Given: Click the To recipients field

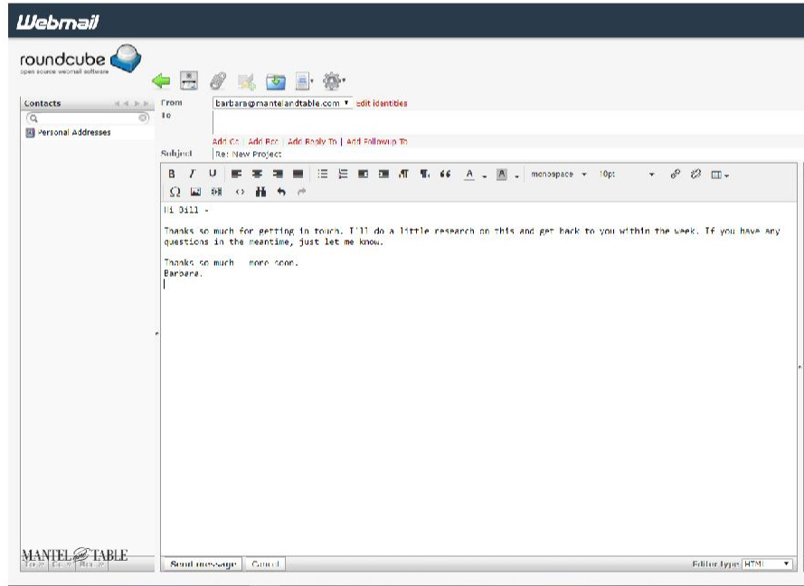Looking at the screenshot, I should coord(507,122).
